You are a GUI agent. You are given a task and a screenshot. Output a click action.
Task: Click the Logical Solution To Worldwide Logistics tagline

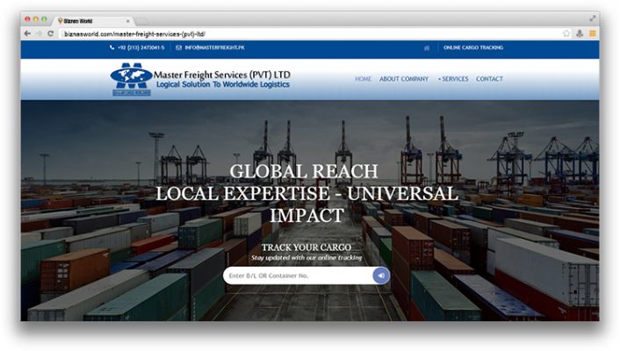pyautogui.click(x=222, y=84)
